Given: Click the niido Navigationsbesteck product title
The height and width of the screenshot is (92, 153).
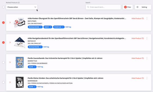Looking at the screenshot, I should point(77,38).
